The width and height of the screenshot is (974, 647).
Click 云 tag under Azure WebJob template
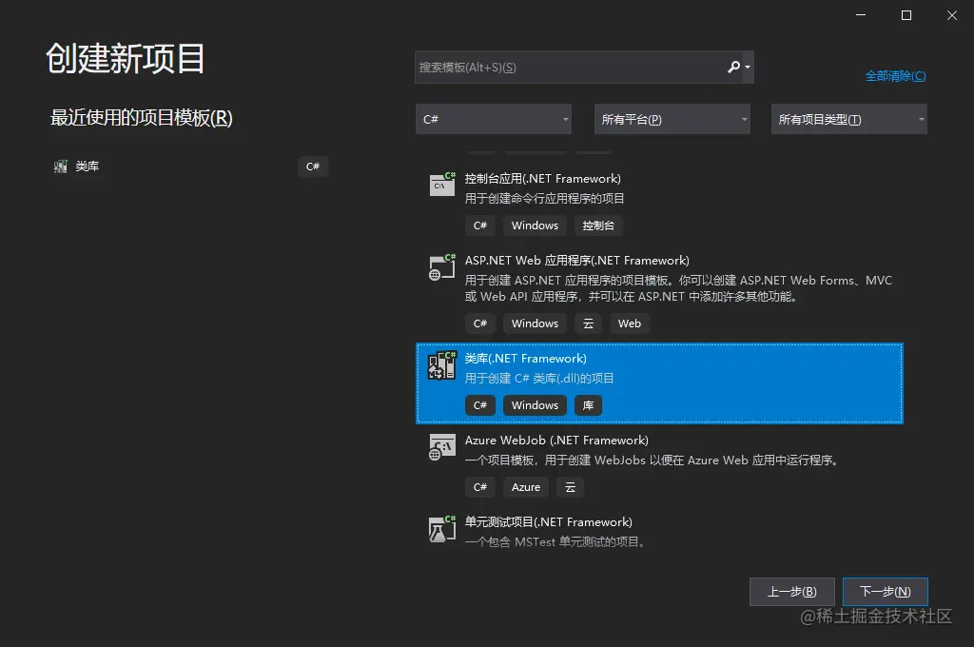click(x=571, y=487)
